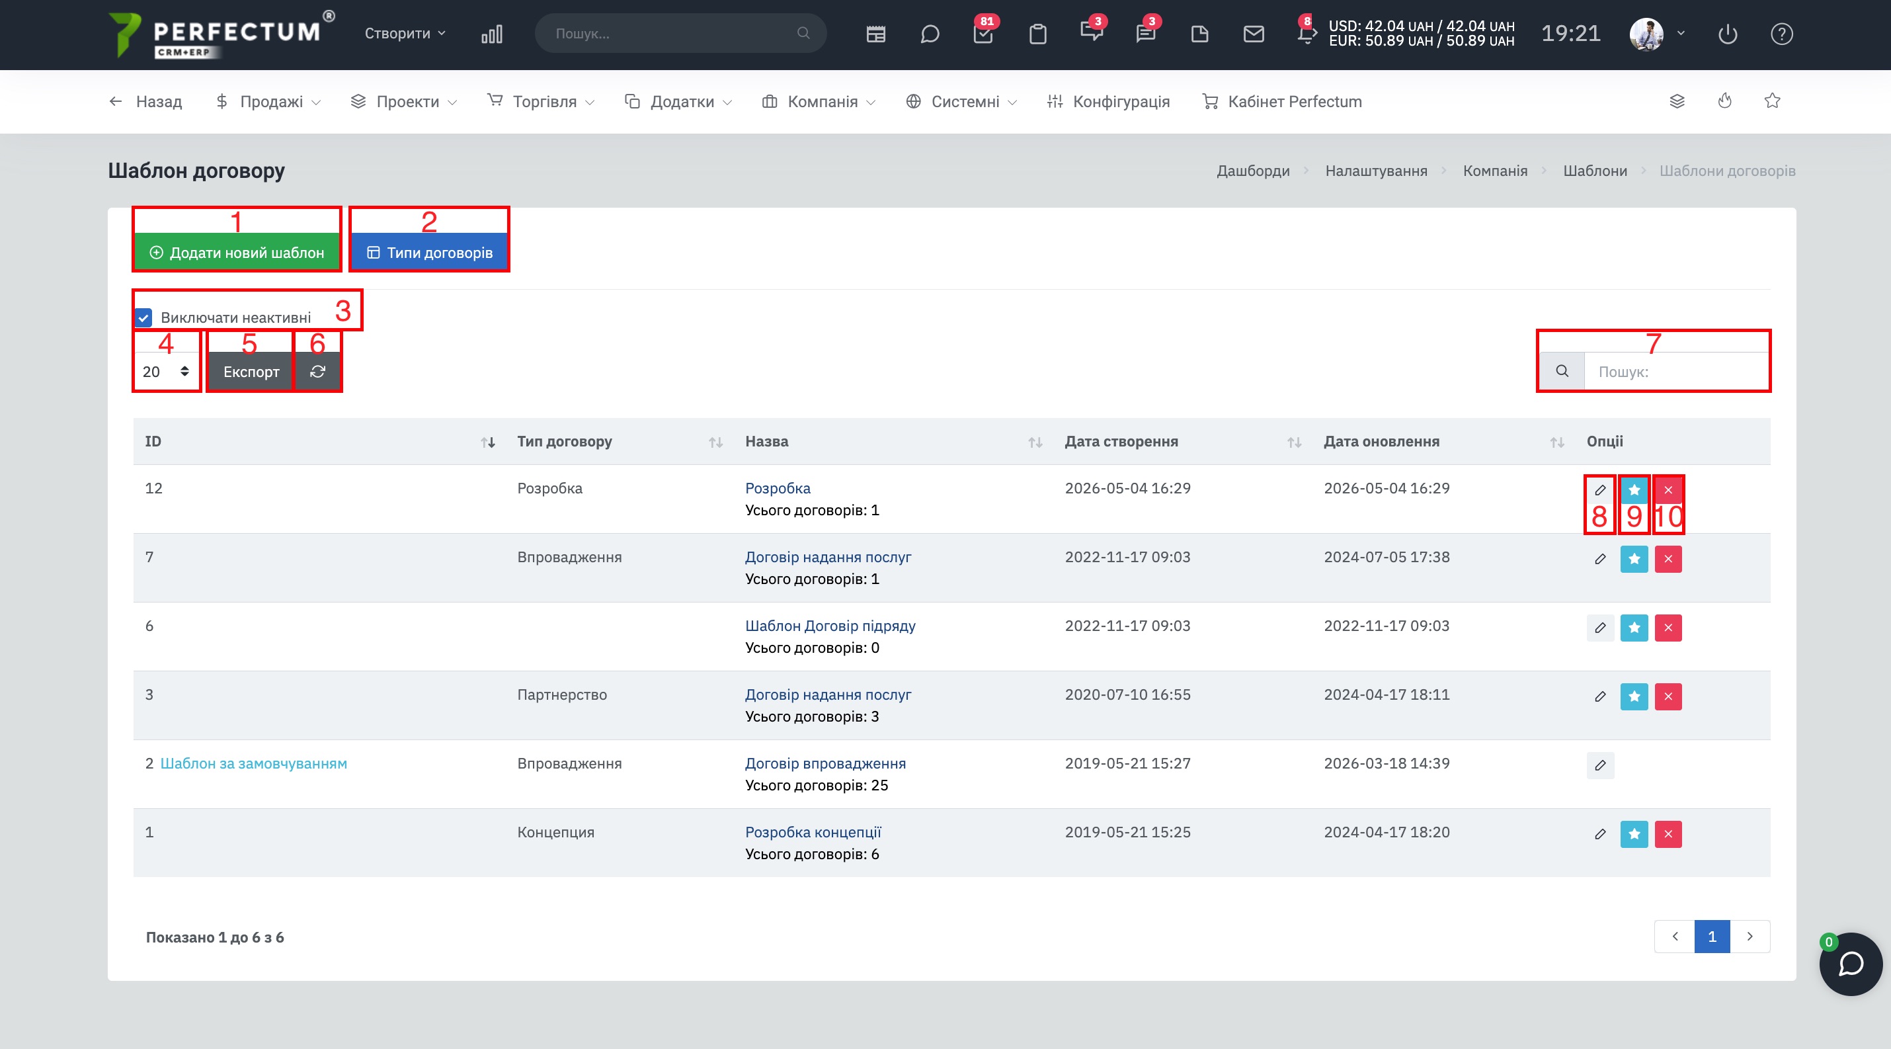Sort table by Дата створення column
This screenshot has height=1049, width=1891.
point(1183,442)
